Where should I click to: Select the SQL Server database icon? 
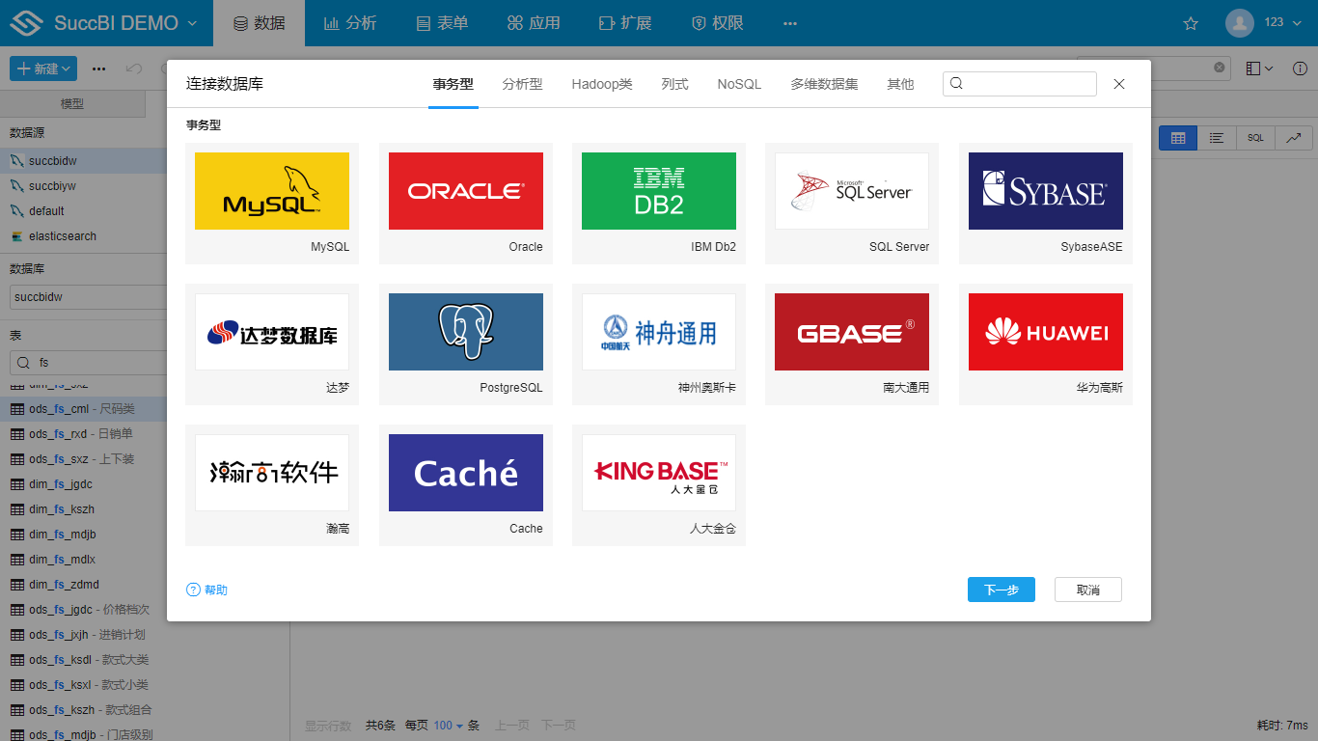coord(851,192)
